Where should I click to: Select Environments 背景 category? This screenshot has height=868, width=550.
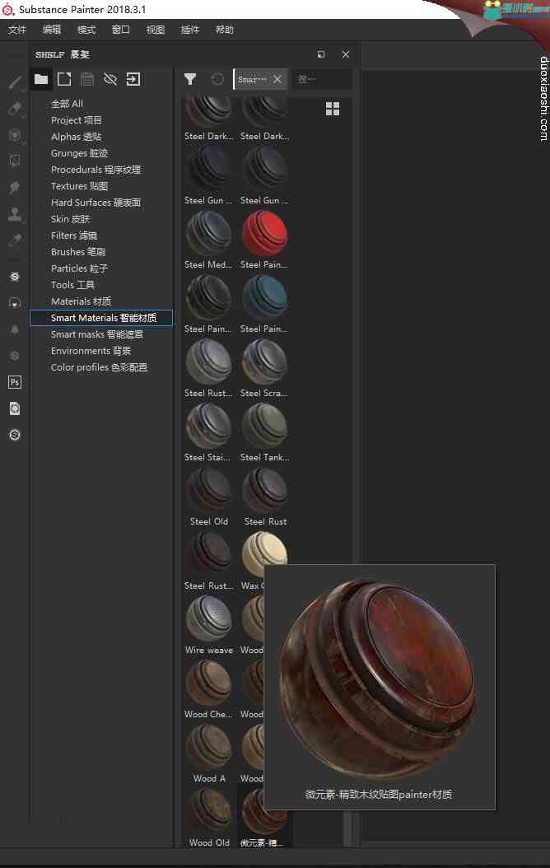[x=91, y=351]
